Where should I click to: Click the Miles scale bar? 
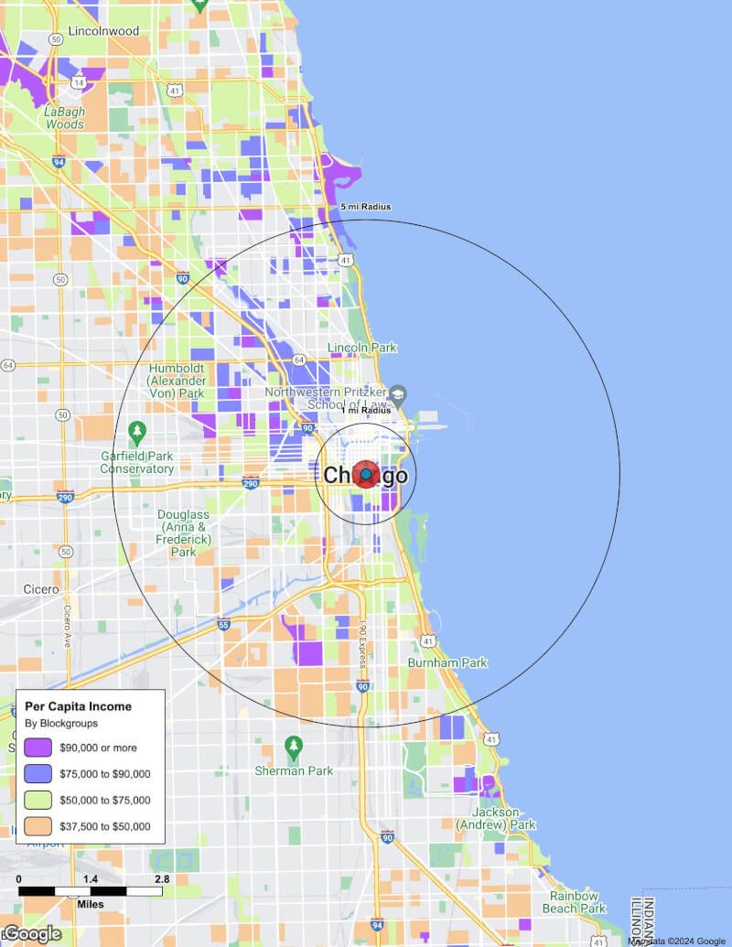pyautogui.click(x=90, y=890)
